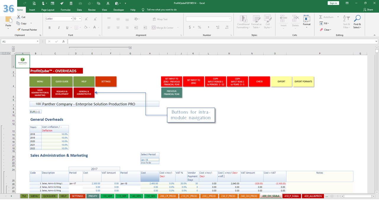Click the PREVIOUS FINANCIAL YEAR green button
This screenshot has width=379, height=213.
172,93
